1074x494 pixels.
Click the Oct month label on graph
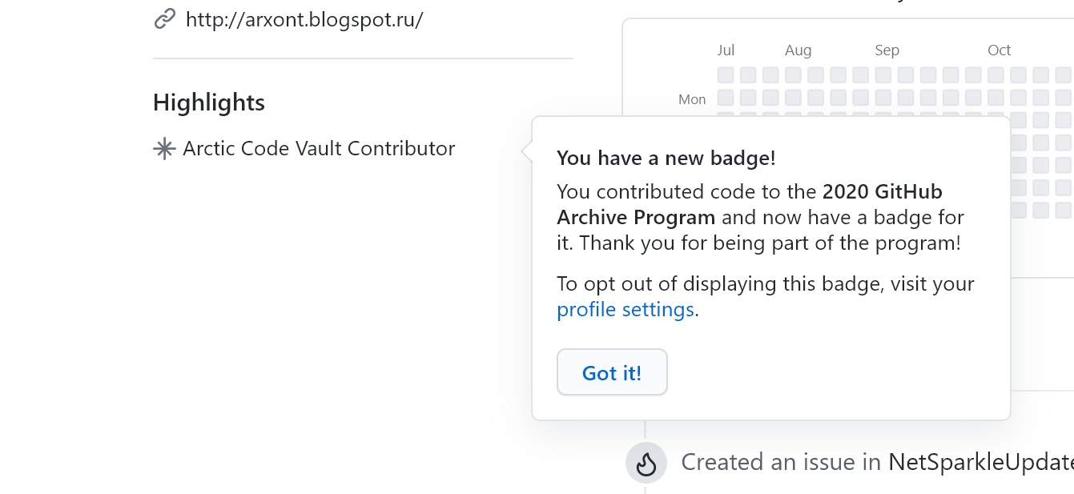[999, 50]
